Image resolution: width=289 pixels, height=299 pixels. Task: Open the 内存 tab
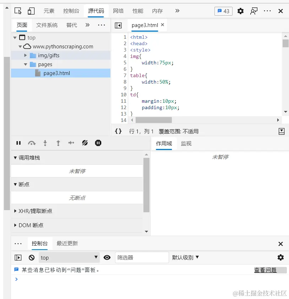point(157,11)
